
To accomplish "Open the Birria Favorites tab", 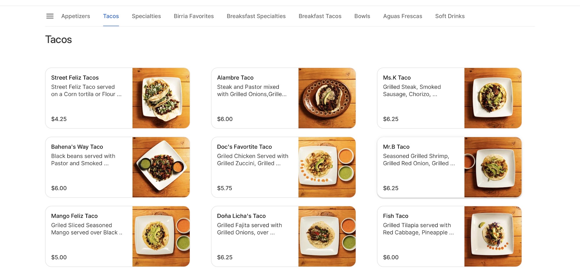I will [x=194, y=16].
